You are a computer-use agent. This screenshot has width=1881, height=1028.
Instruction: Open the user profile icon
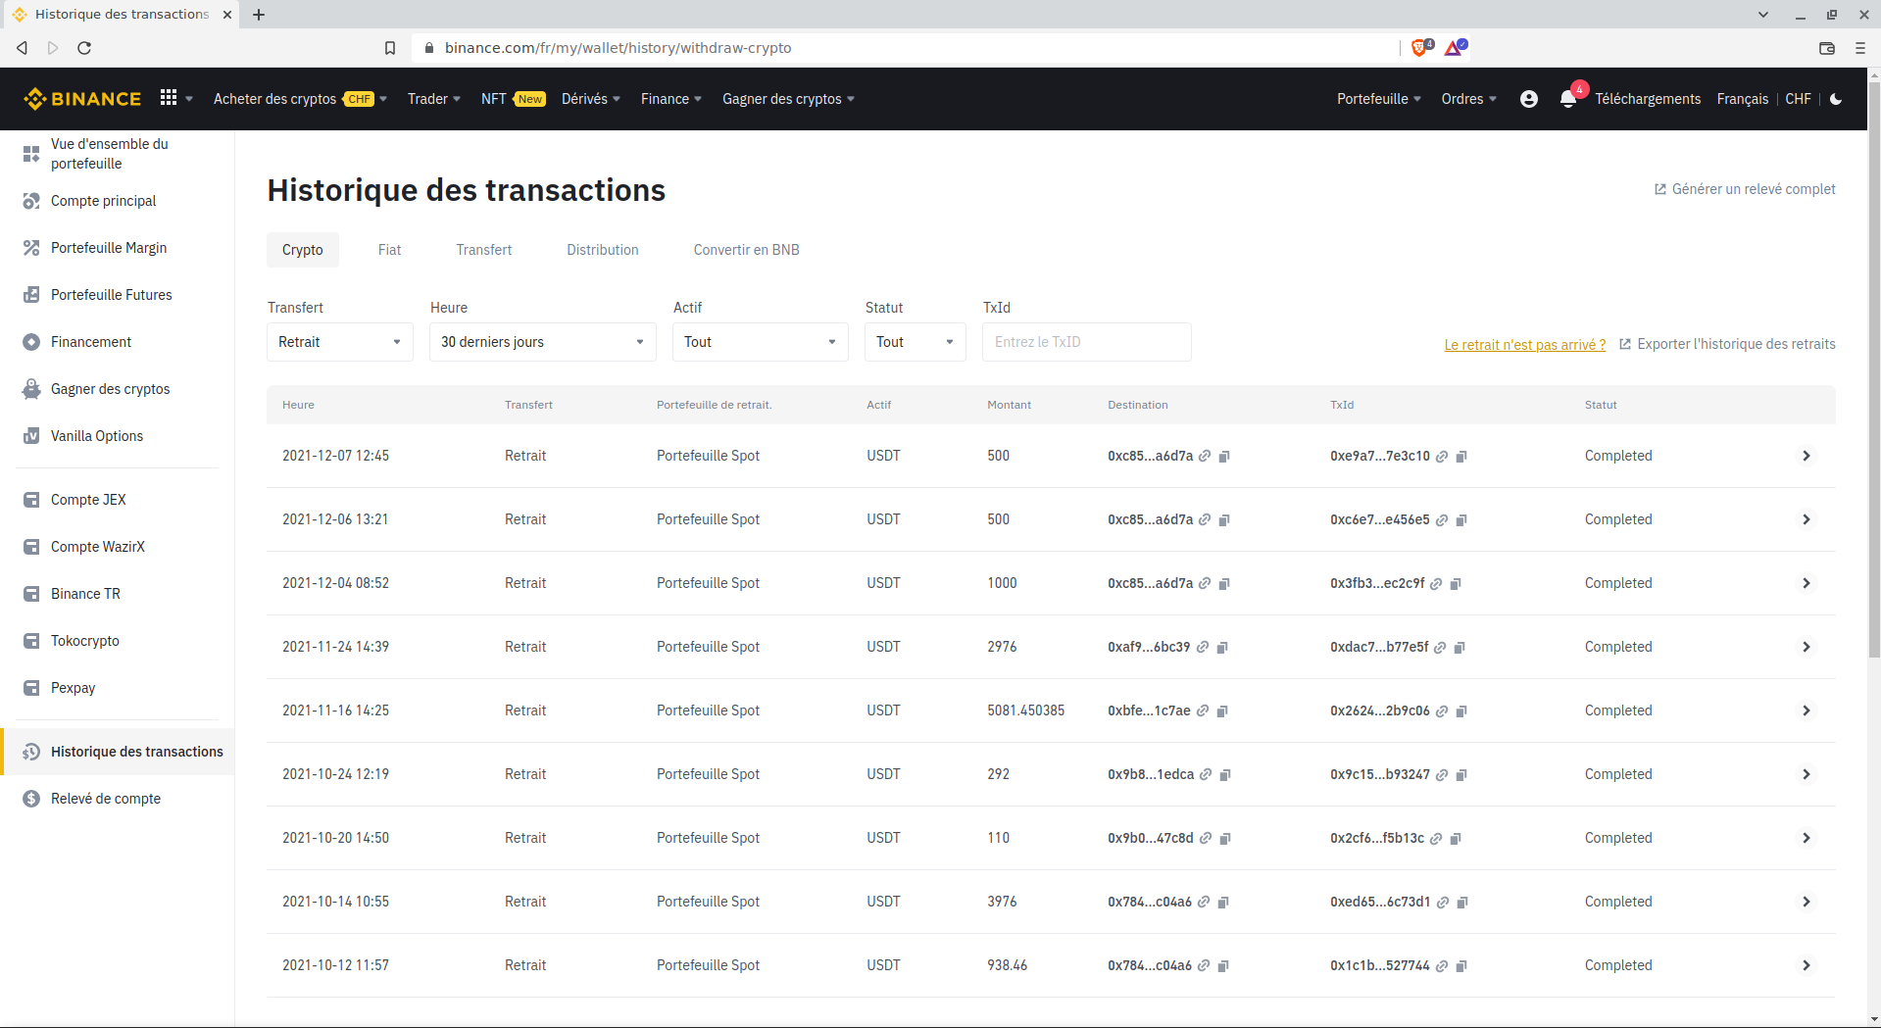pos(1528,99)
